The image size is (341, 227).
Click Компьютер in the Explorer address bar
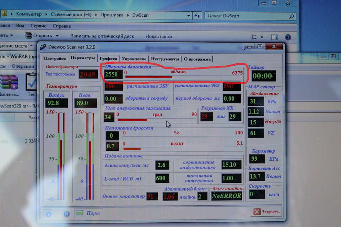(x=29, y=14)
